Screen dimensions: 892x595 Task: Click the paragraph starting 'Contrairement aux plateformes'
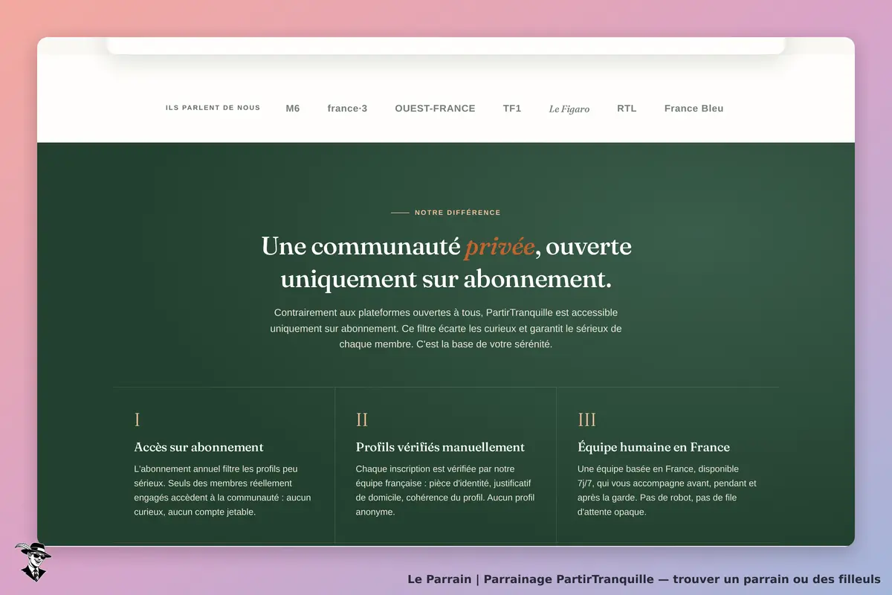(x=446, y=329)
